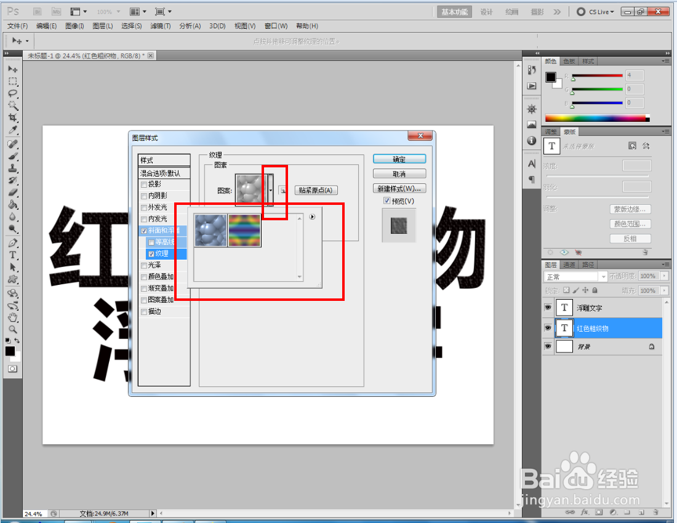Select the History Brush tool
Screen dimensions: 677x523
pos(12,180)
